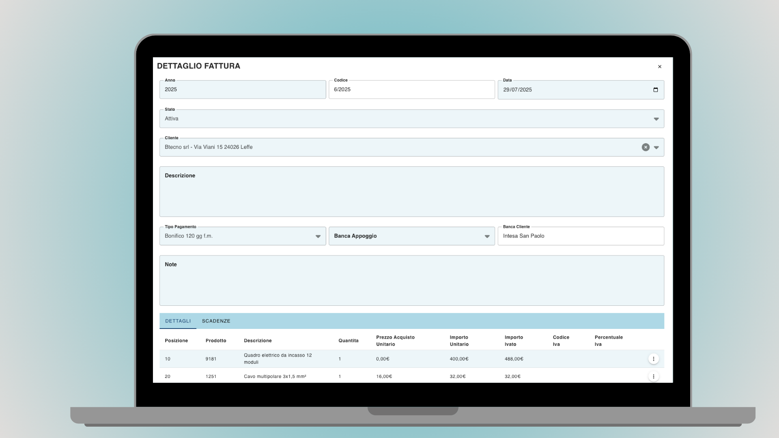Click the 400,00€ importo unitario cell

point(459,359)
